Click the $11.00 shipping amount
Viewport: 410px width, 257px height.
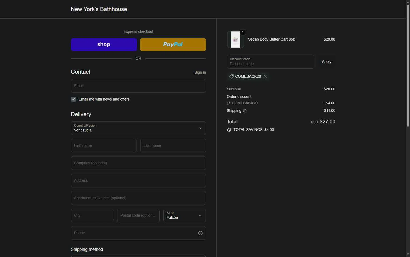click(330, 111)
